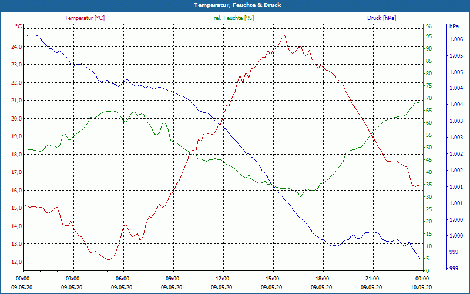Click the "12,0" temperature axis tick

(x=16, y=262)
